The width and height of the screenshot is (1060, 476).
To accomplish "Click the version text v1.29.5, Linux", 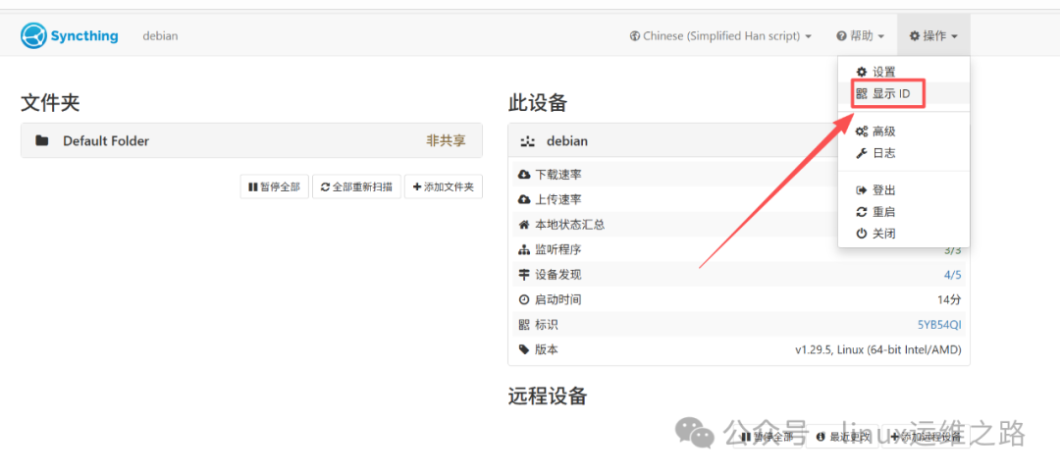I will [878, 349].
